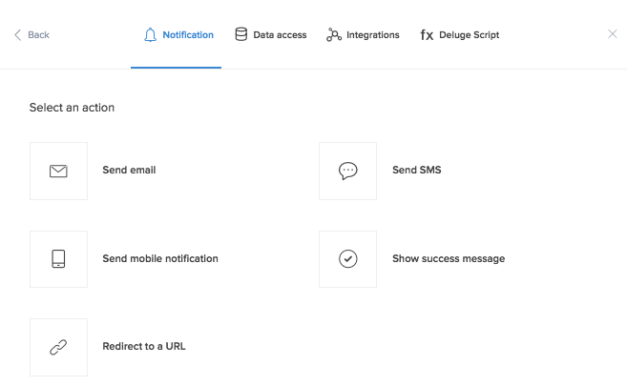The height and width of the screenshot is (385, 627).
Task: Choose the chain link Redirect URL icon
Action: click(58, 347)
